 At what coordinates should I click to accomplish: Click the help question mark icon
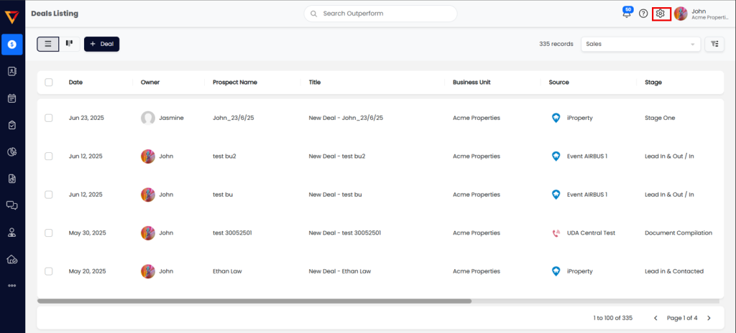(643, 14)
